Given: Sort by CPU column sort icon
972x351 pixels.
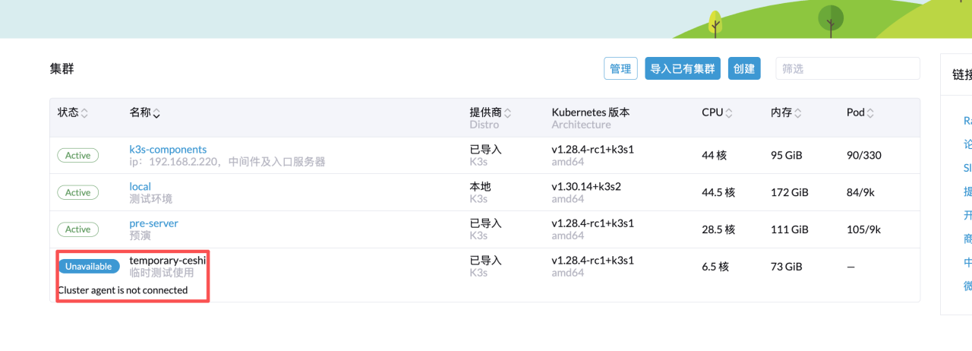Looking at the screenshot, I should point(729,113).
